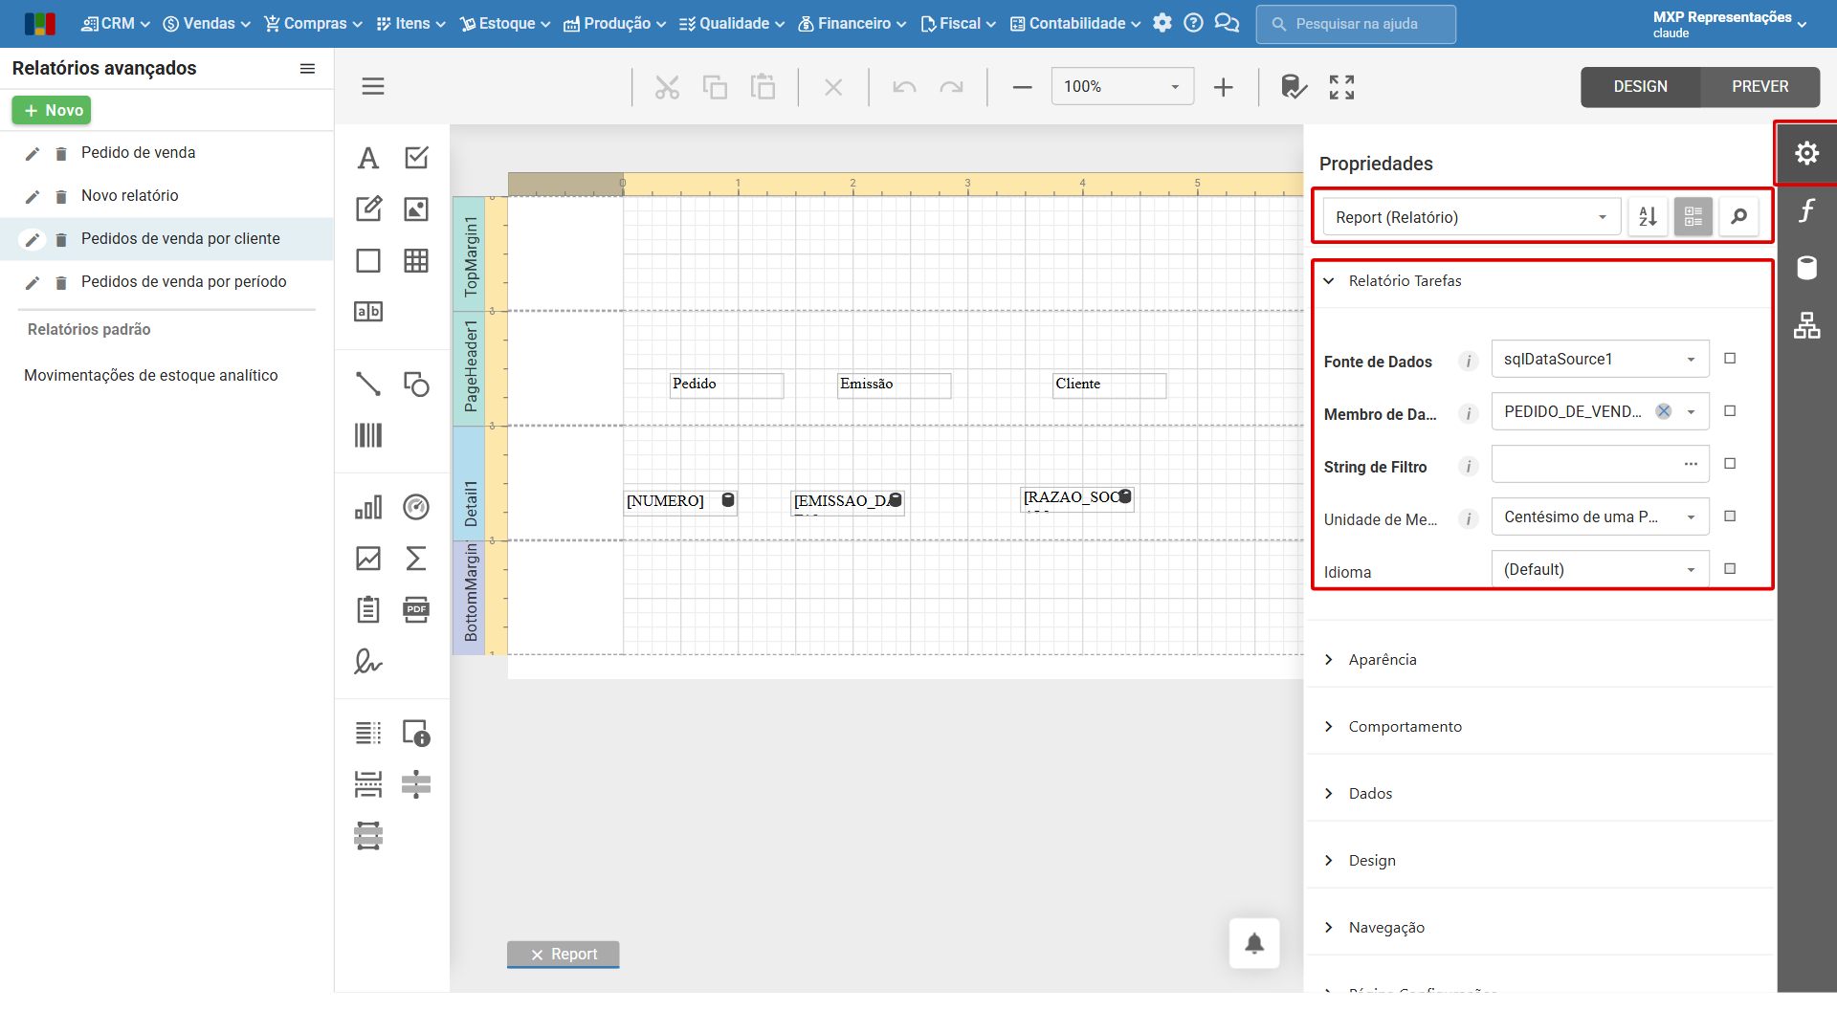Select the Check Box control tool

[x=416, y=158]
